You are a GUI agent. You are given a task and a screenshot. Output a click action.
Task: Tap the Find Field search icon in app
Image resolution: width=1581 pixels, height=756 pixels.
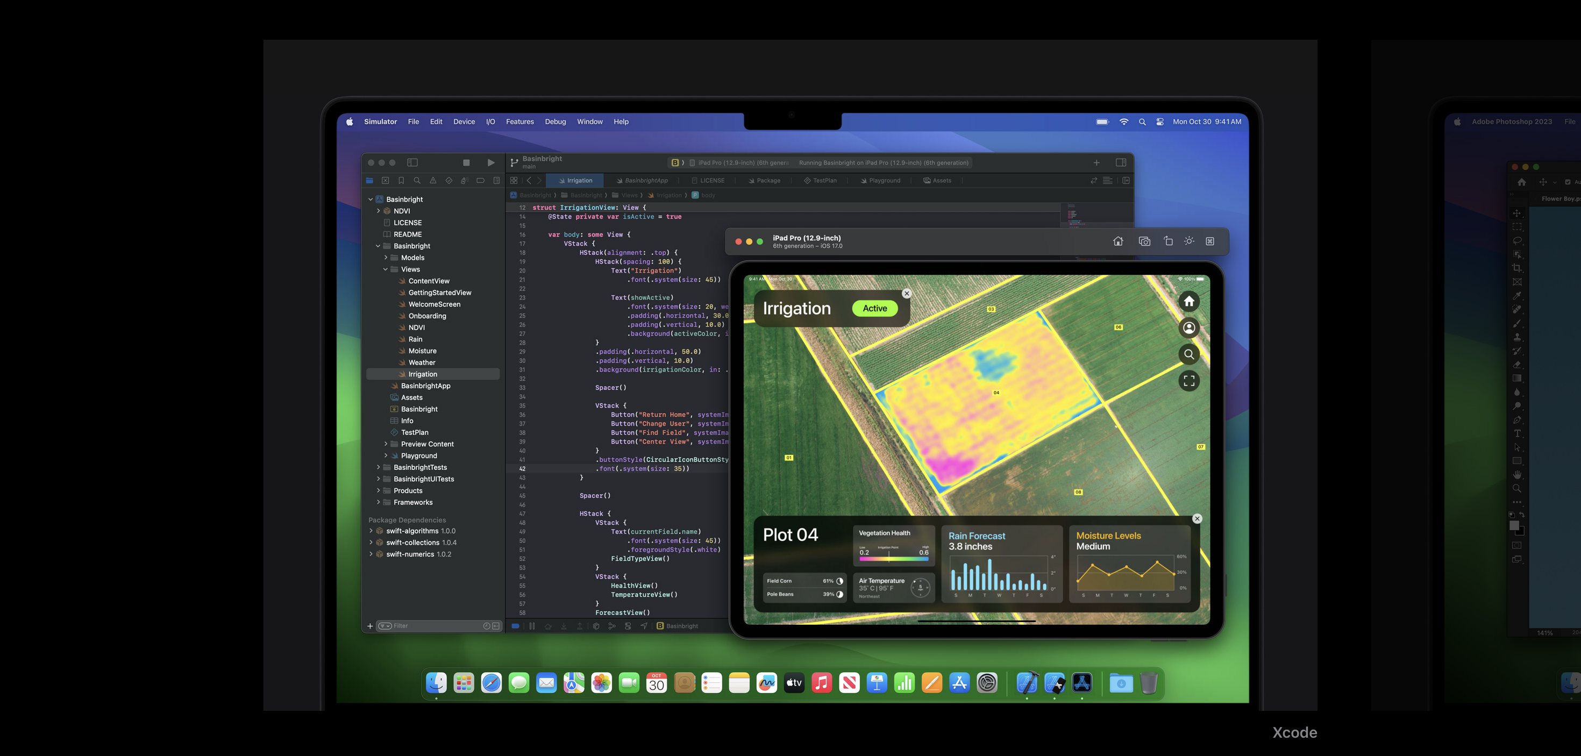(x=1190, y=354)
